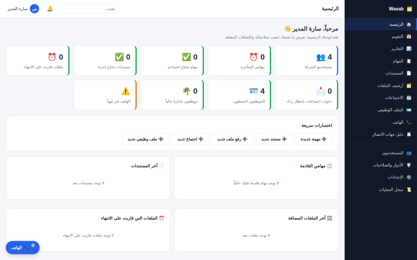417x260 pixels.
Task: Click the لا توجد مستندات بعد message
Action: [x=88, y=183]
